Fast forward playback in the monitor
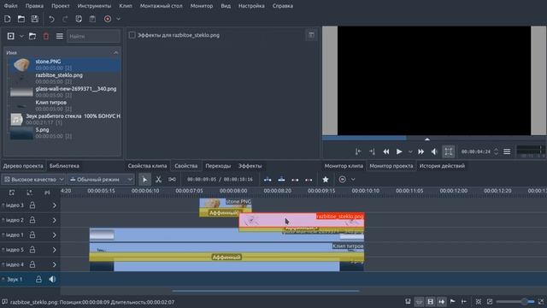Screen dimensions: 547x308 tap(421, 151)
